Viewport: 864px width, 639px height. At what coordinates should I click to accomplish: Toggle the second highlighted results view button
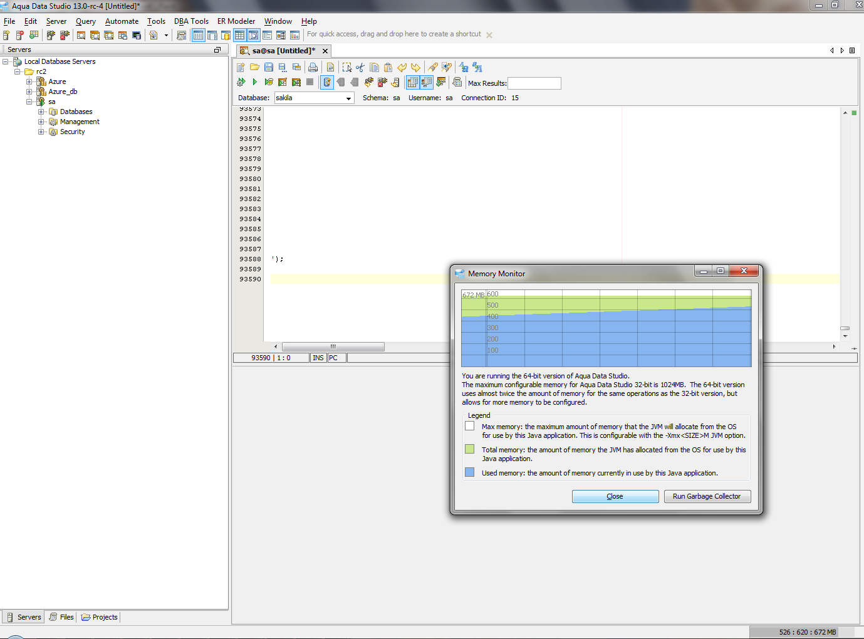pyautogui.click(x=427, y=82)
